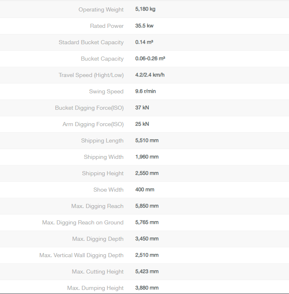Select the 400 mm shoe width value
289x294 pixels.
144,190
